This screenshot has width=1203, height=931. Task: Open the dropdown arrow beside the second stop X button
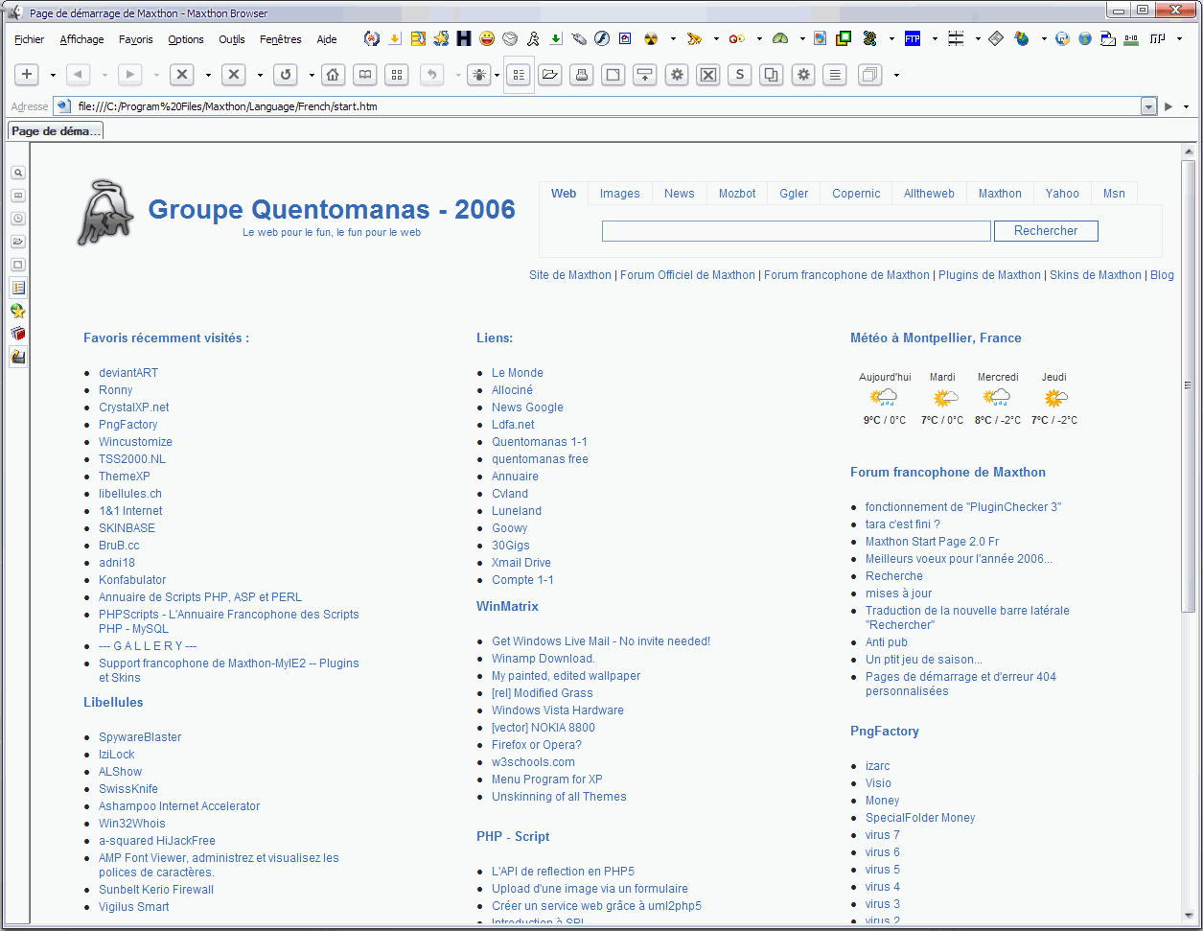pyautogui.click(x=259, y=75)
